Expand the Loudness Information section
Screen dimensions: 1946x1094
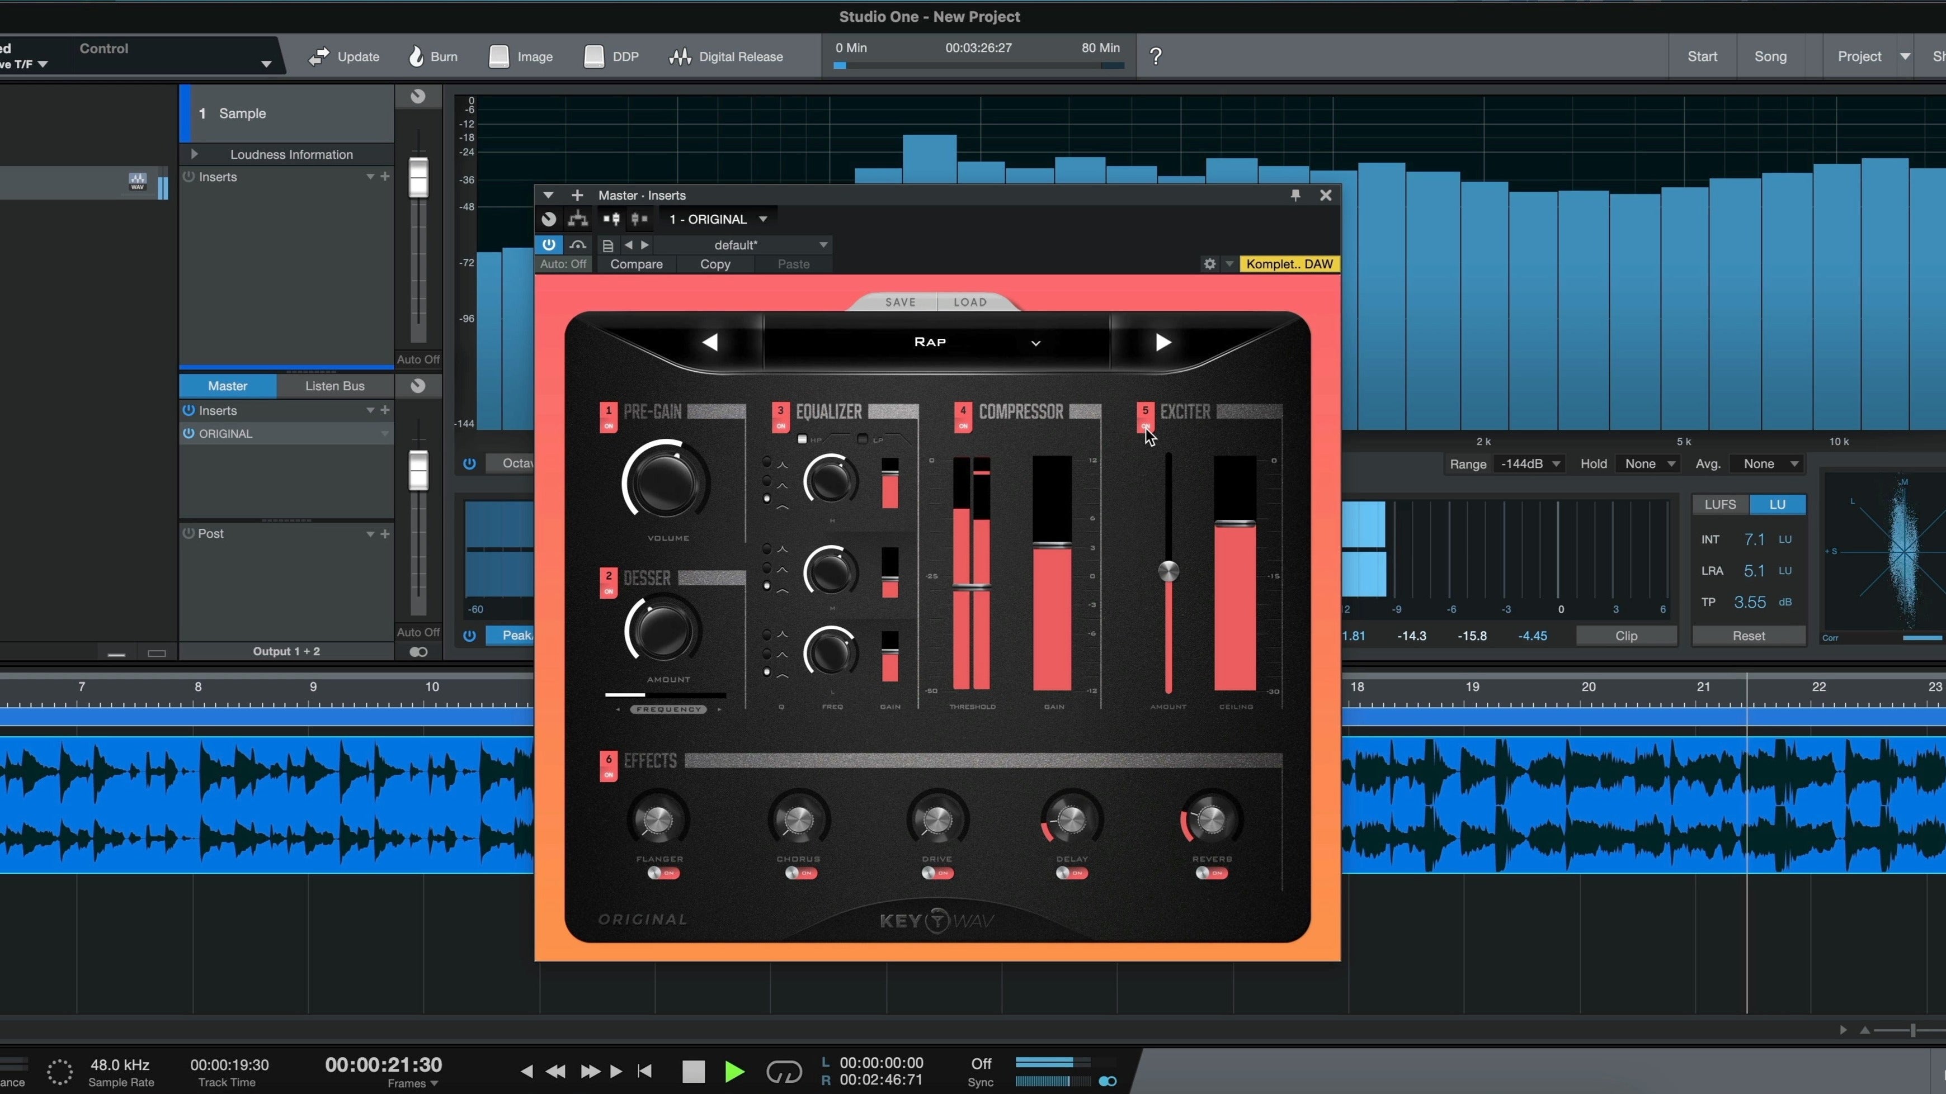(194, 154)
